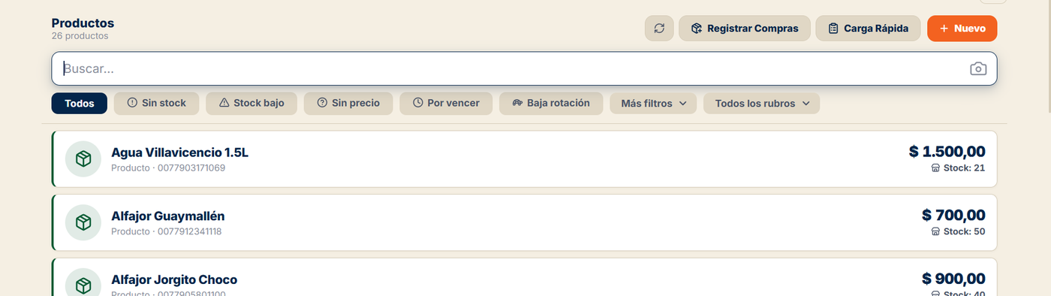Open the Alfajor Guaymallén product name

coord(167,216)
